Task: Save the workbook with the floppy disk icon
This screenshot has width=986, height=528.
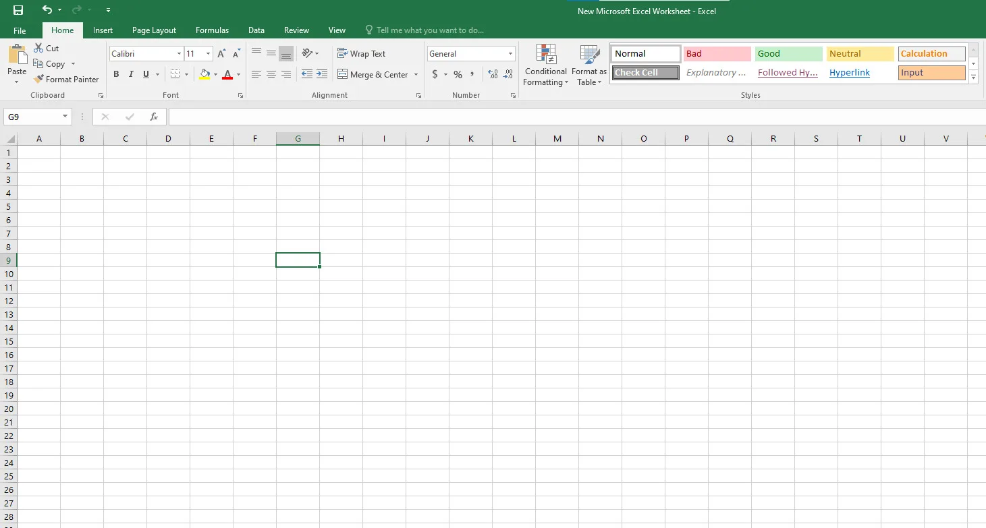Action: 18,10
